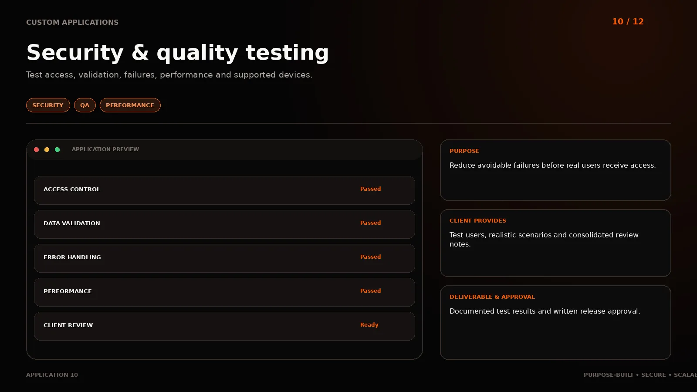The height and width of the screenshot is (392, 697).
Task: Click the PERFORMANCE label in preview list
Action: click(x=68, y=291)
